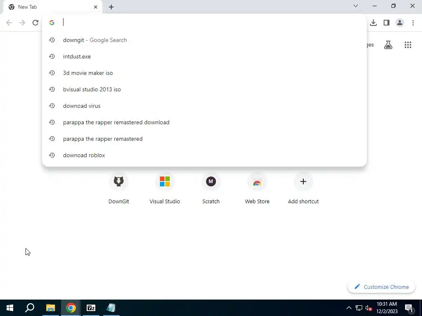Viewport: 422px width, 316px height.
Task: Click the browser forward arrow
Action: tap(22, 23)
